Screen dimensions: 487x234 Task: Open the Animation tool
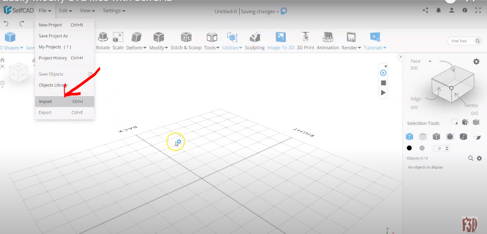point(328,41)
